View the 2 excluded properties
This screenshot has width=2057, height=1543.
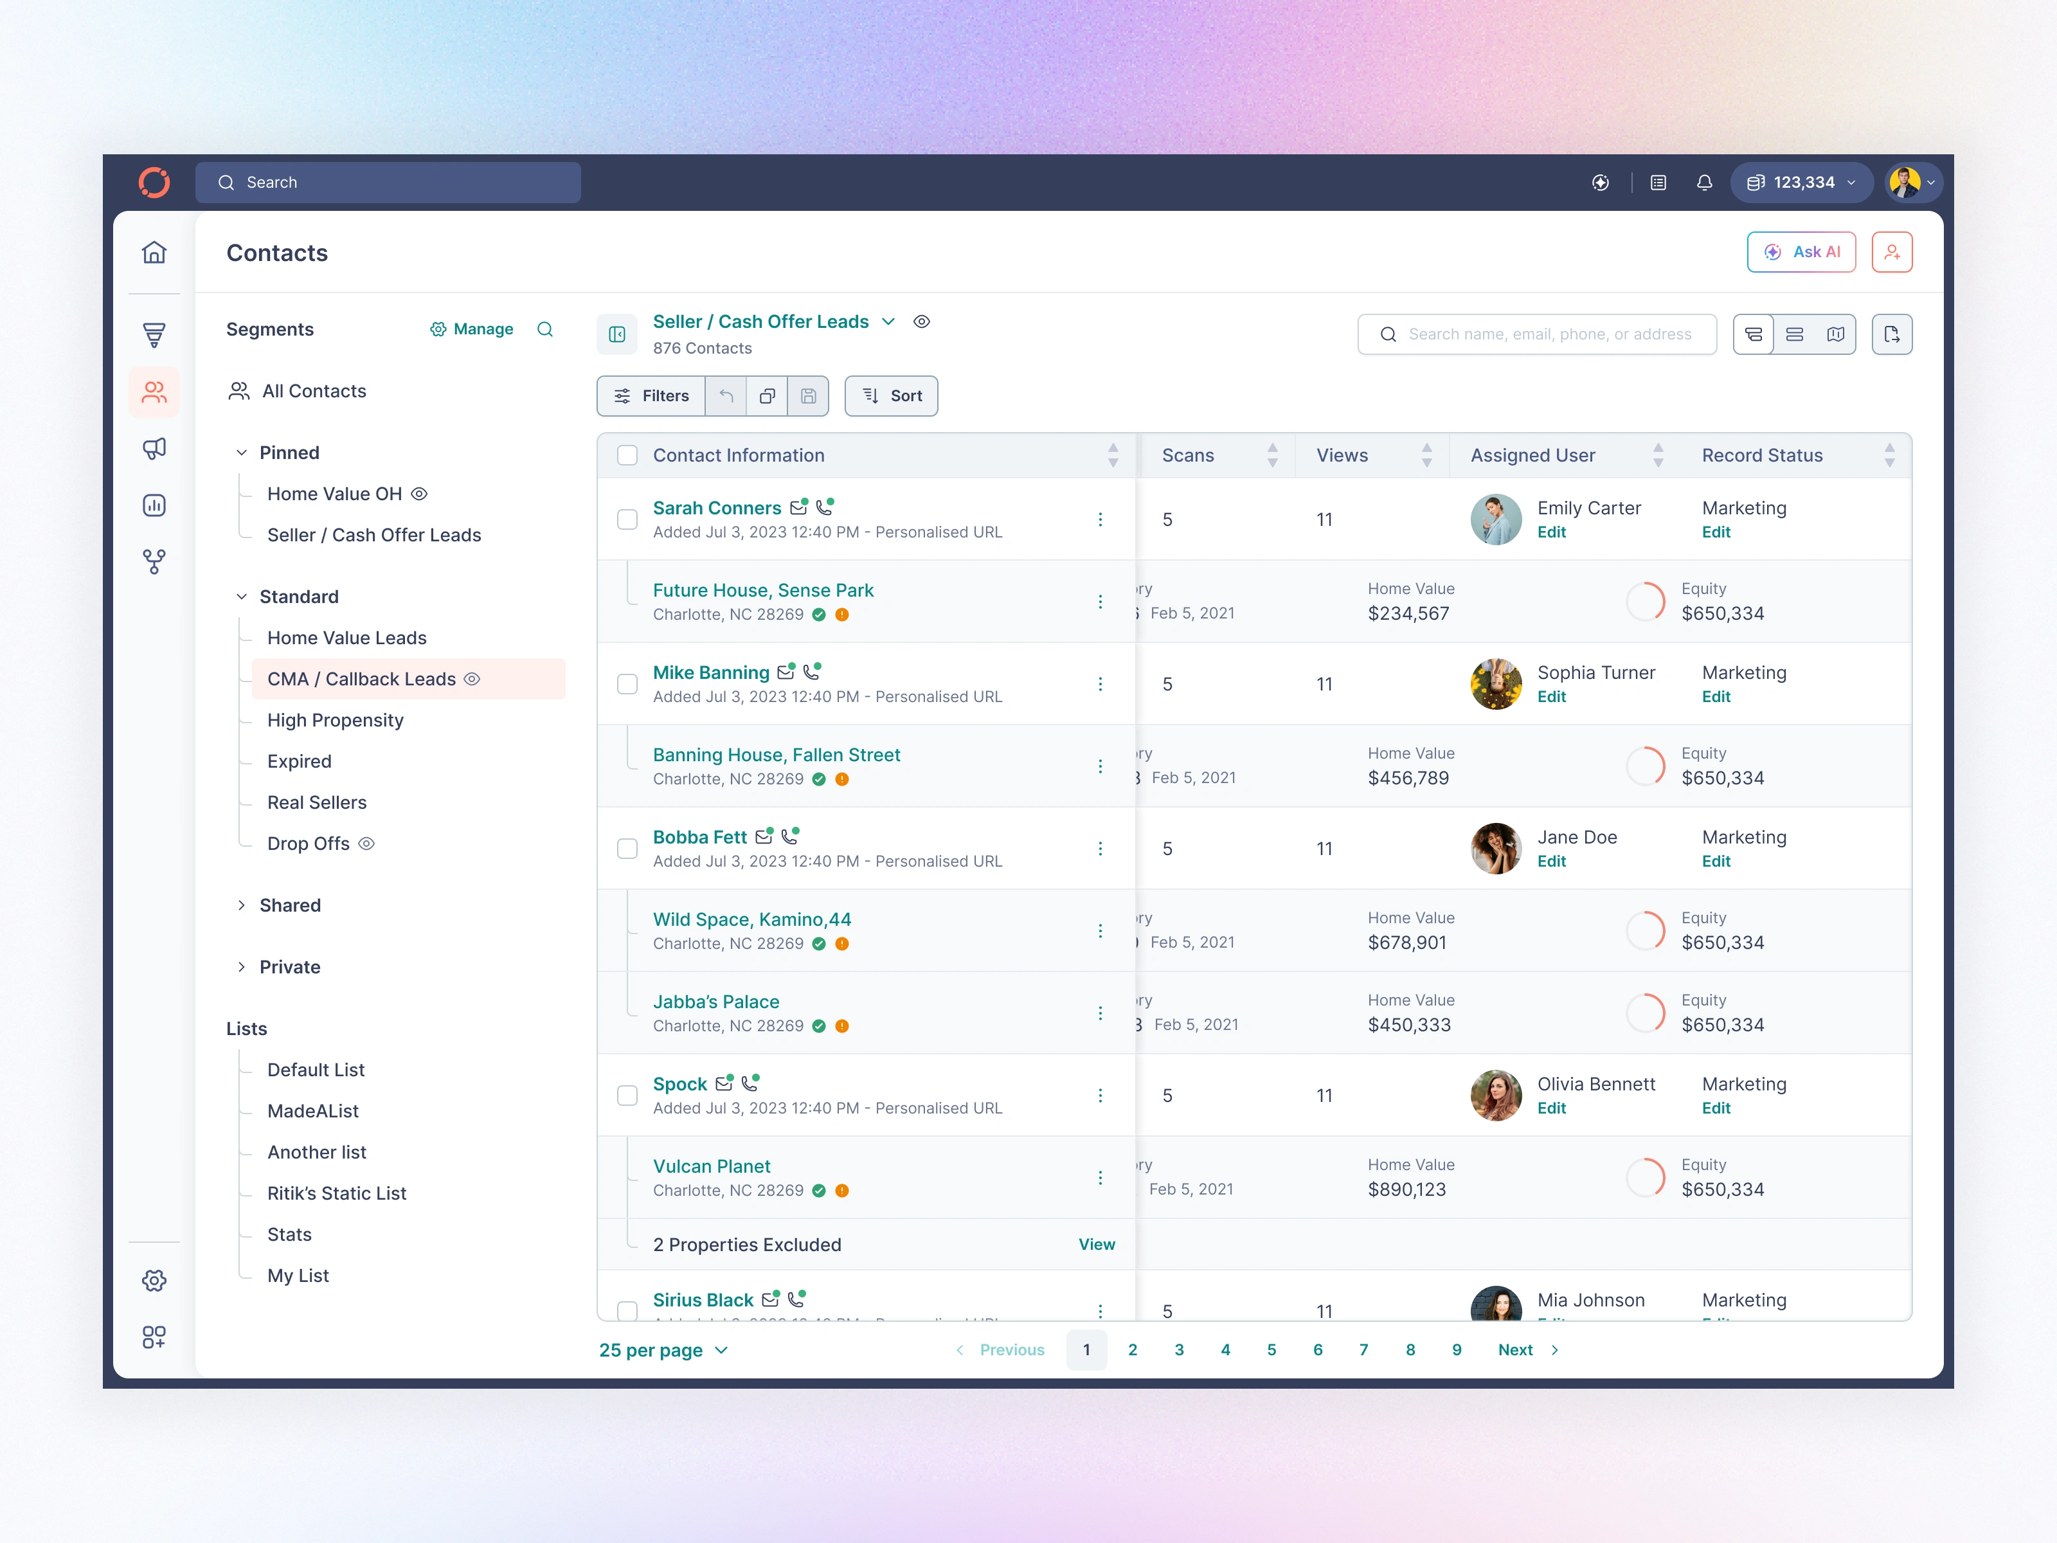[1097, 1245]
